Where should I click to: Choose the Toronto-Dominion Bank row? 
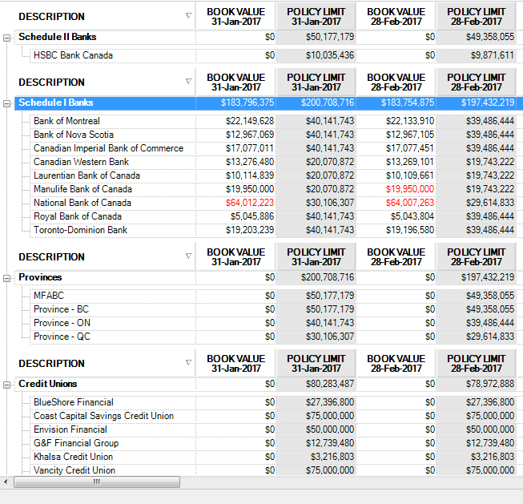tap(80, 230)
